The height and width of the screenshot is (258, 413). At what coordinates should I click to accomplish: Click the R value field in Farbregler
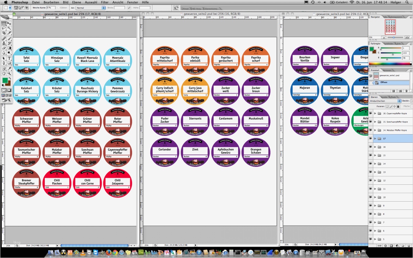point(406,48)
